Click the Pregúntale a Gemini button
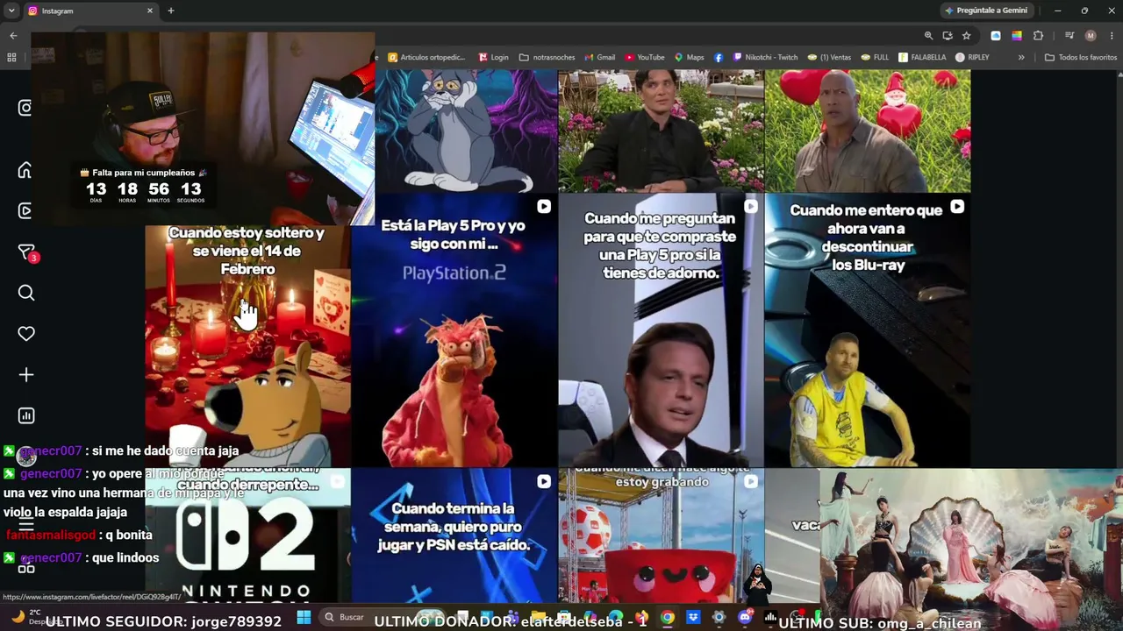The width and height of the screenshot is (1123, 631). [x=985, y=11]
